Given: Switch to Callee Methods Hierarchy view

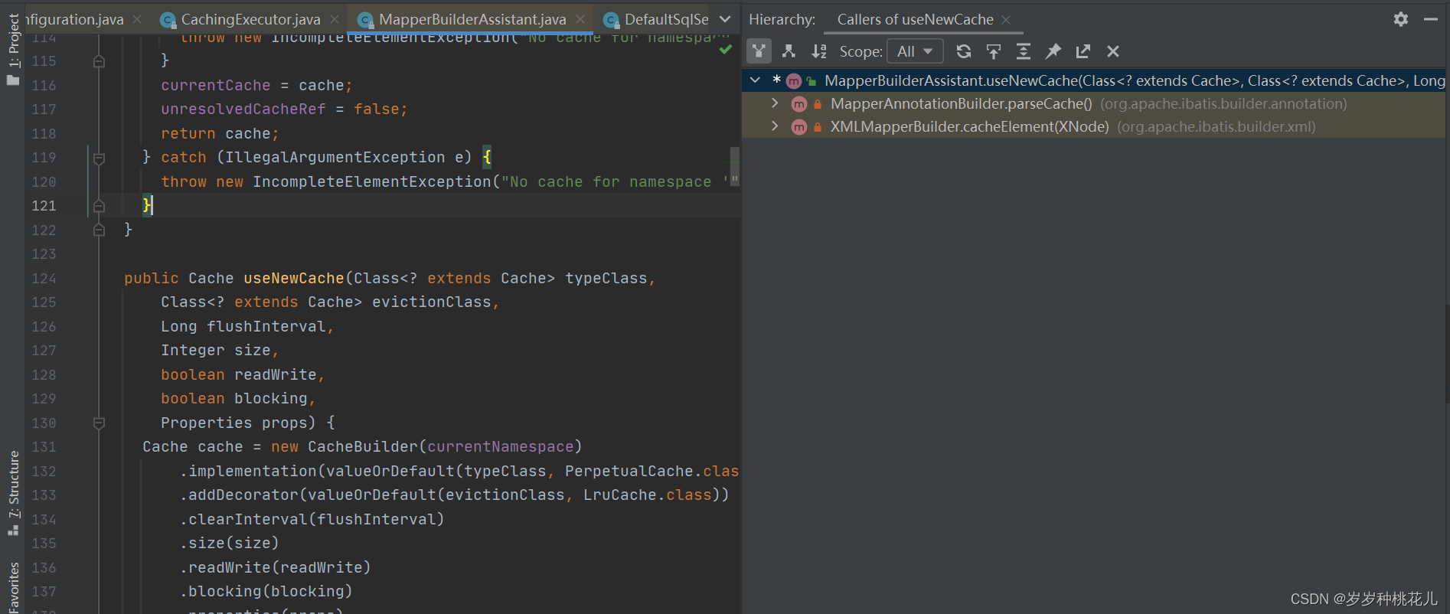Looking at the screenshot, I should 789,51.
